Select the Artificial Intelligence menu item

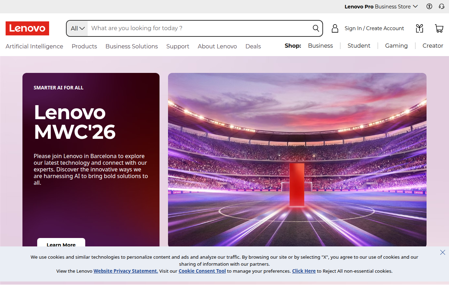tap(34, 46)
